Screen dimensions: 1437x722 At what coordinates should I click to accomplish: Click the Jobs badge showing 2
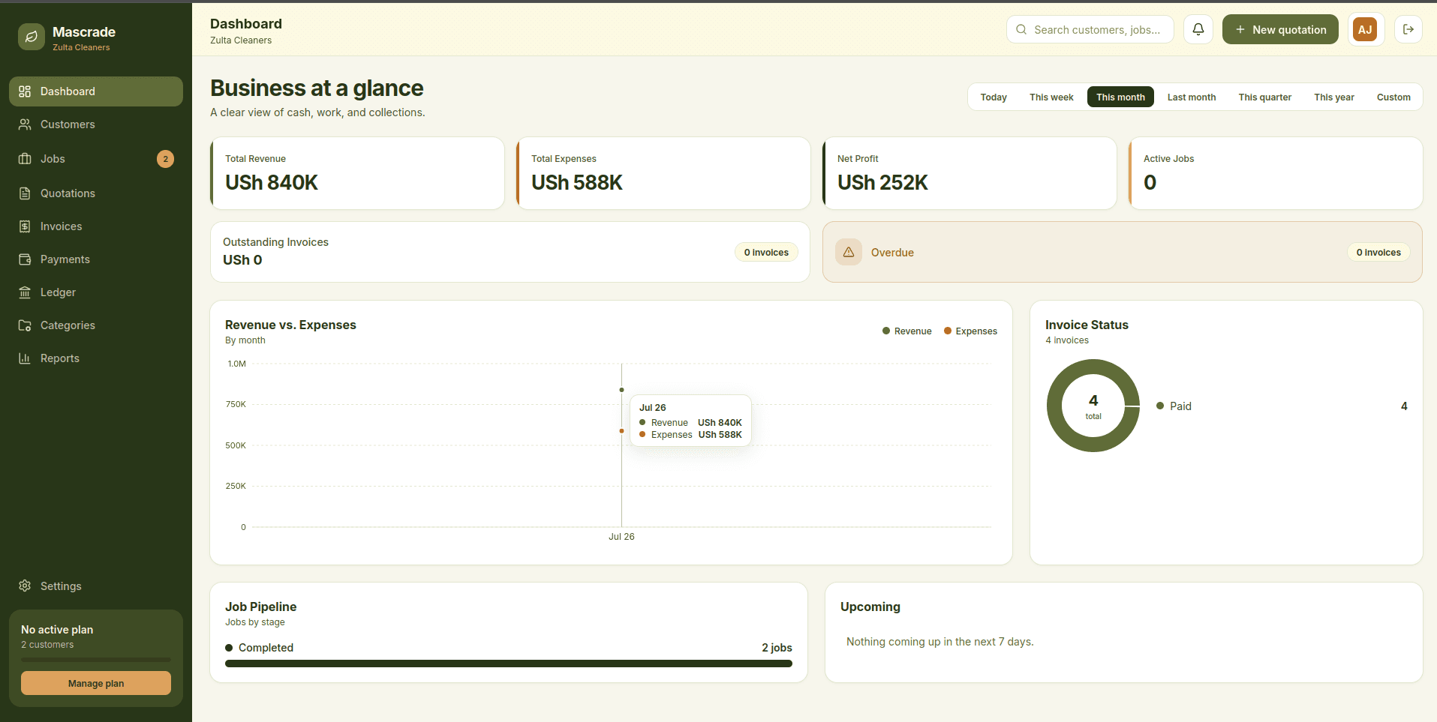point(165,159)
